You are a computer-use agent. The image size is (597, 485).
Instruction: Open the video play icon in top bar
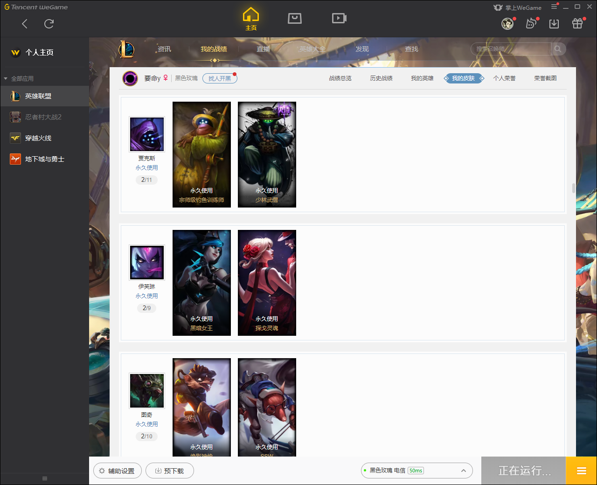pyautogui.click(x=339, y=18)
